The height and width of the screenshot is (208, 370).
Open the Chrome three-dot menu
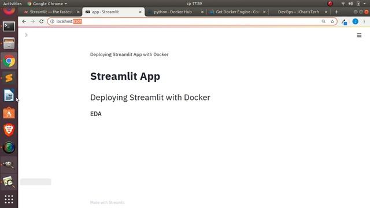[x=364, y=21]
